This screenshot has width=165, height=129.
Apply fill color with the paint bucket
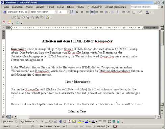tap(80, 121)
